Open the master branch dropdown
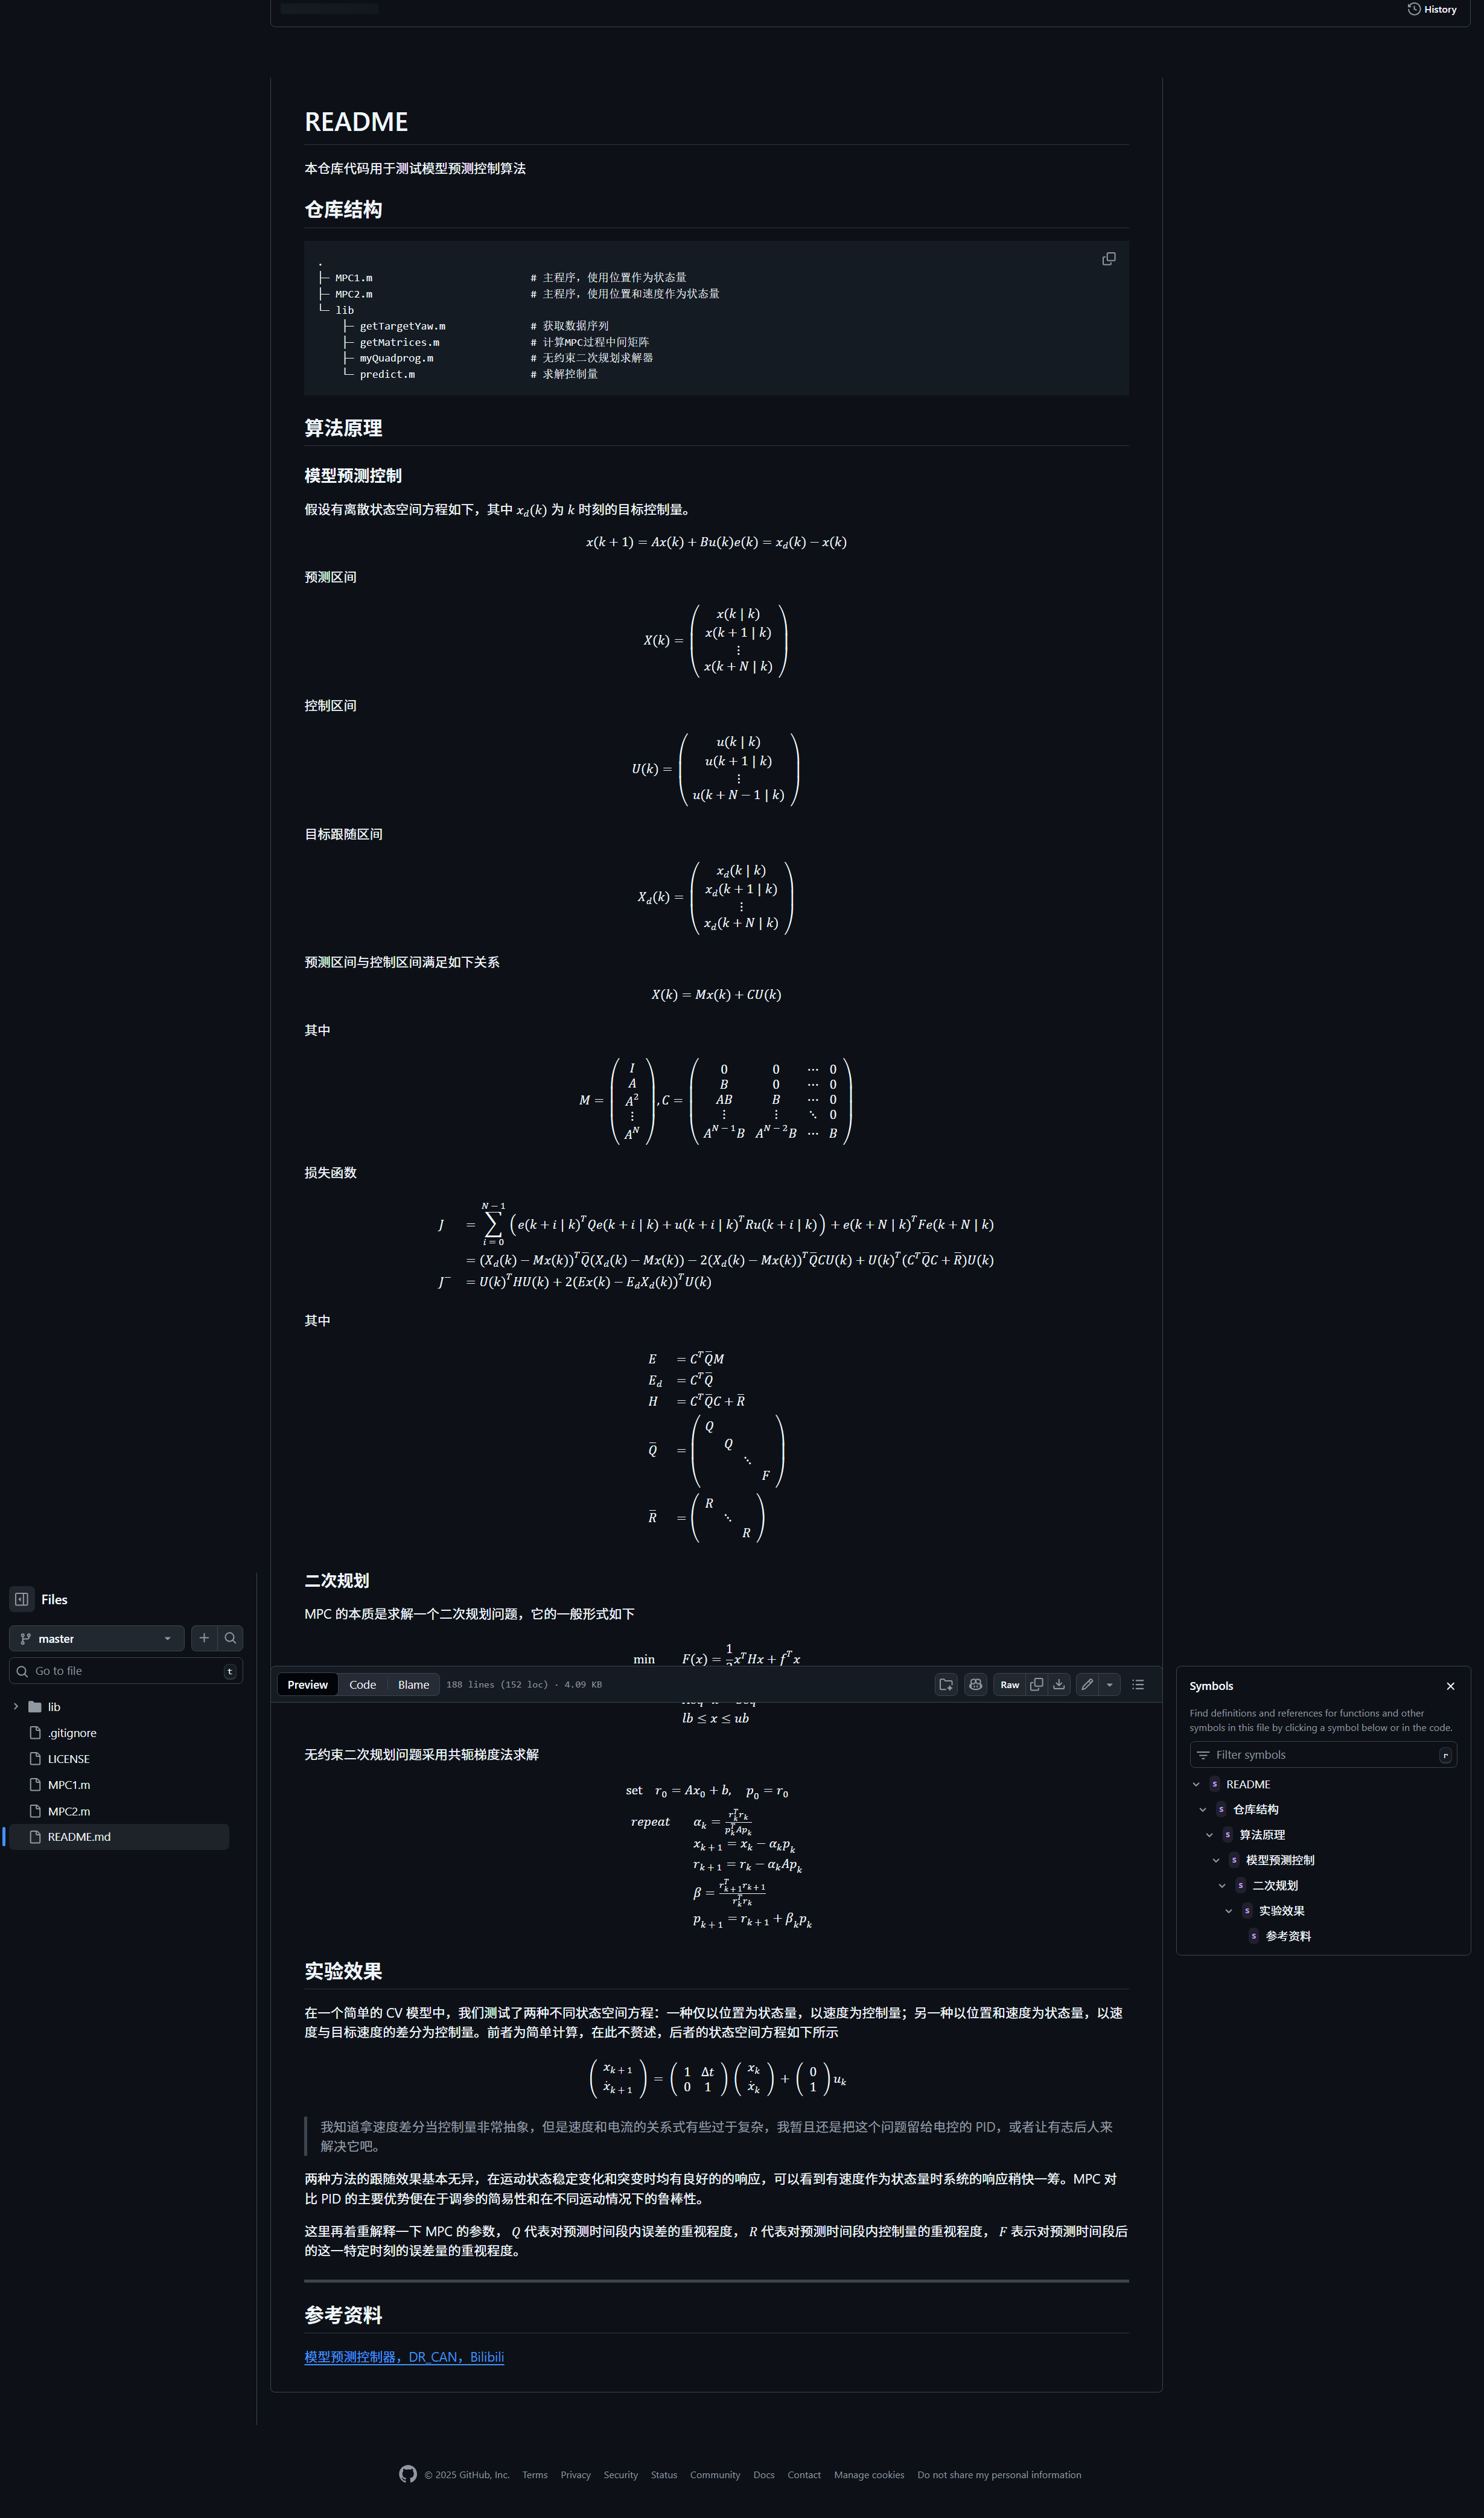 [97, 1638]
